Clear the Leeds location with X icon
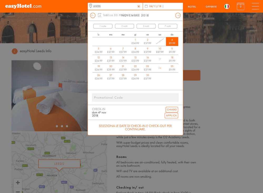 (139, 6)
